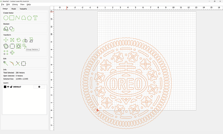Select the Rectangle create vector tool
This screenshot has height=134, width=223.
(12, 18)
